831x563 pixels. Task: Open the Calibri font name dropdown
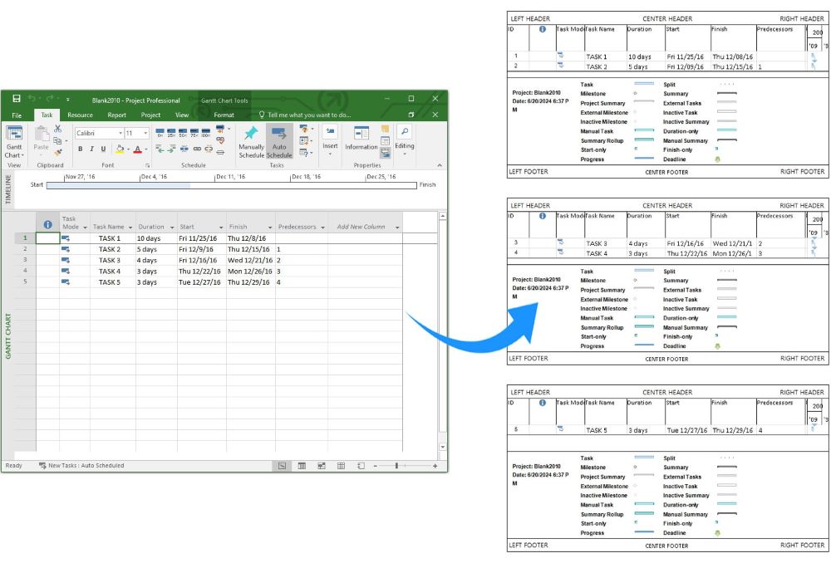pyautogui.click(x=119, y=133)
